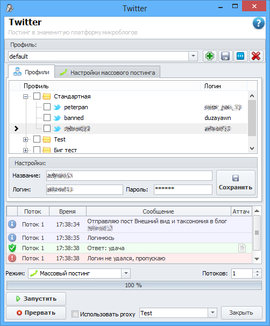The width and height of the screenshot is (270, 326).
Task: Switch to Настройки массового постинга tab
Action: pos(108,73)
